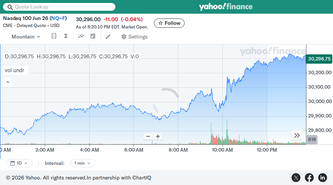Open the technical studies line icon
This screenshot has height=185, width=333.
pyautogui.click(x=81, y=36)
